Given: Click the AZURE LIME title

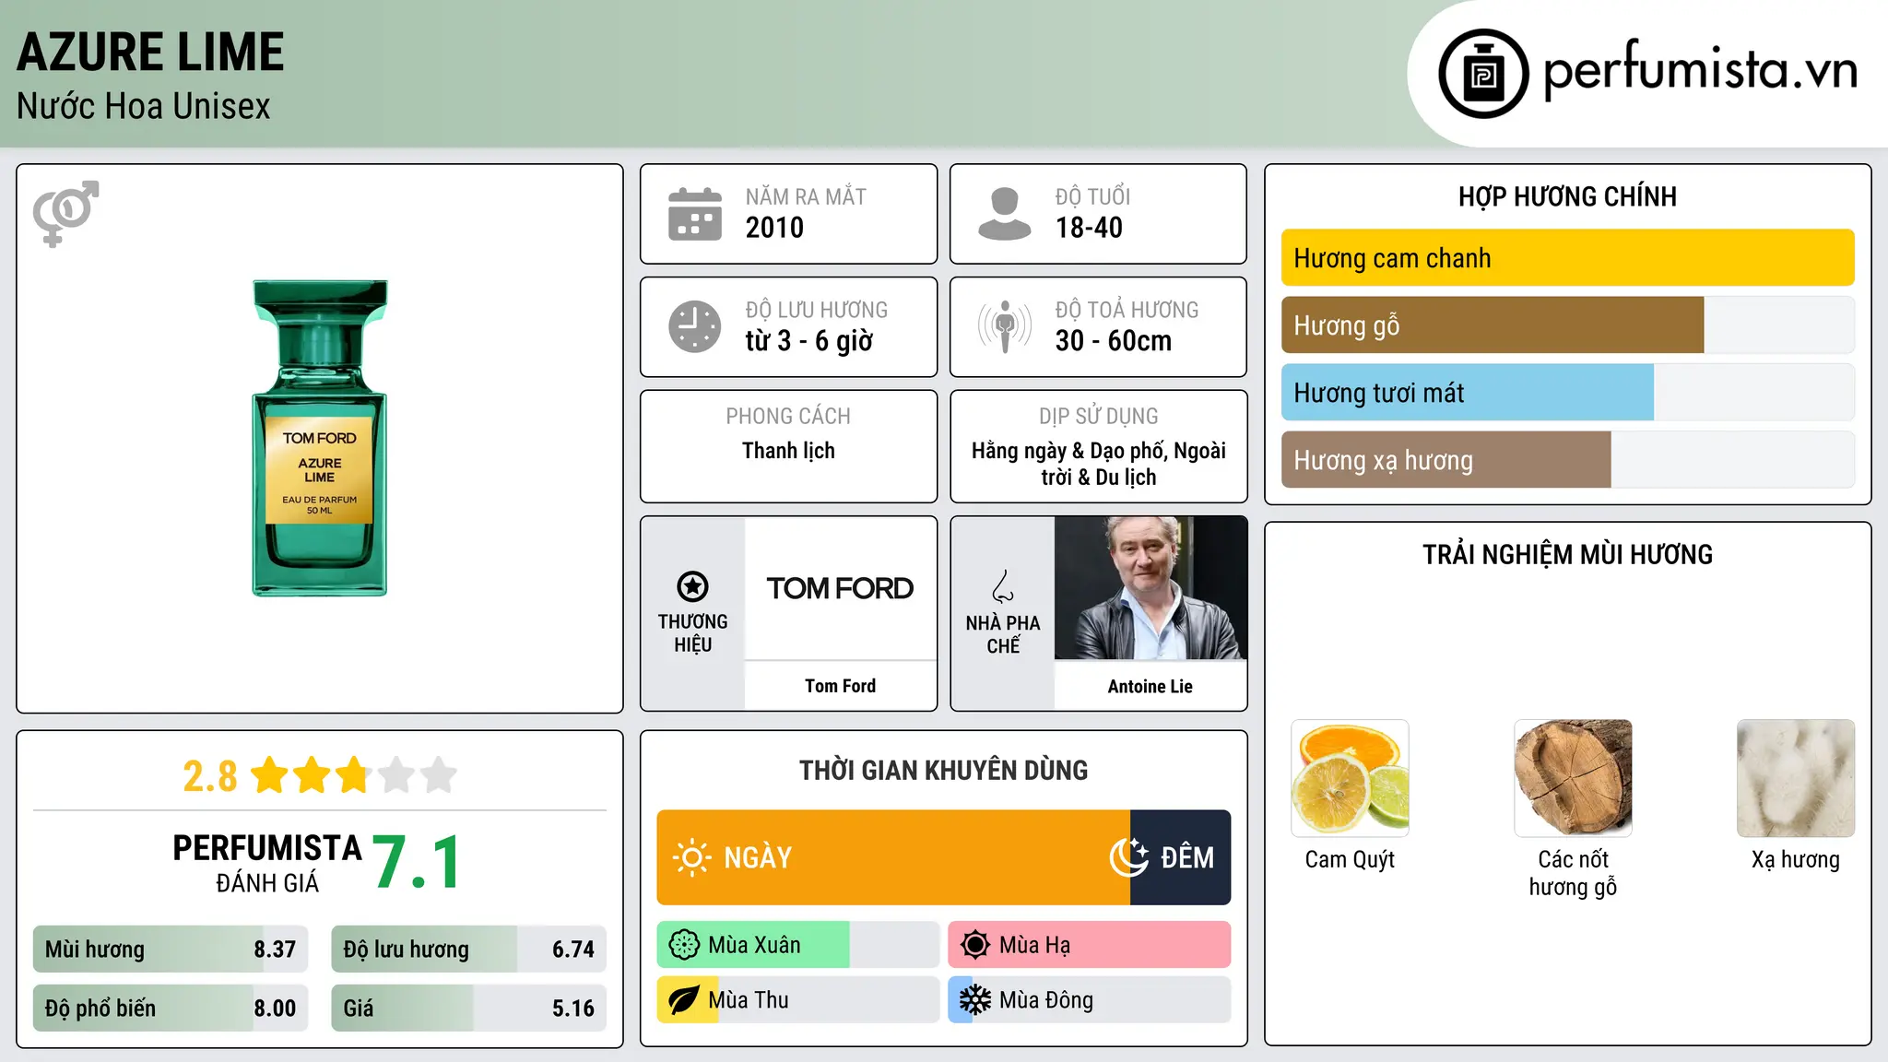Looking at the screenshot, I should click(x=150, y=52).
